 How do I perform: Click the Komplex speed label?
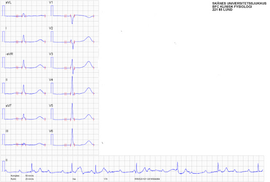click(15, 176)
